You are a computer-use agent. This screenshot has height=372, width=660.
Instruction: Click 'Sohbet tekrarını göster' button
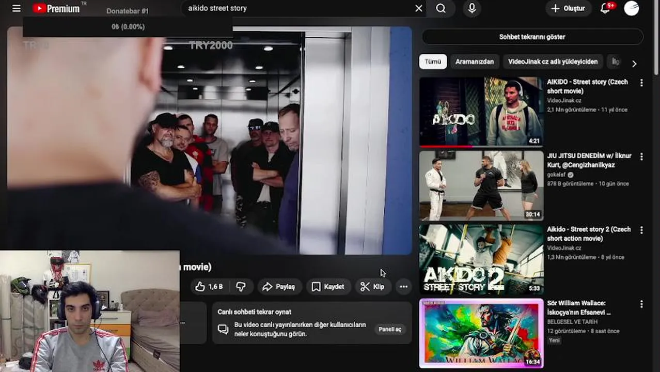pyautogui.click(x=532, y=37)
